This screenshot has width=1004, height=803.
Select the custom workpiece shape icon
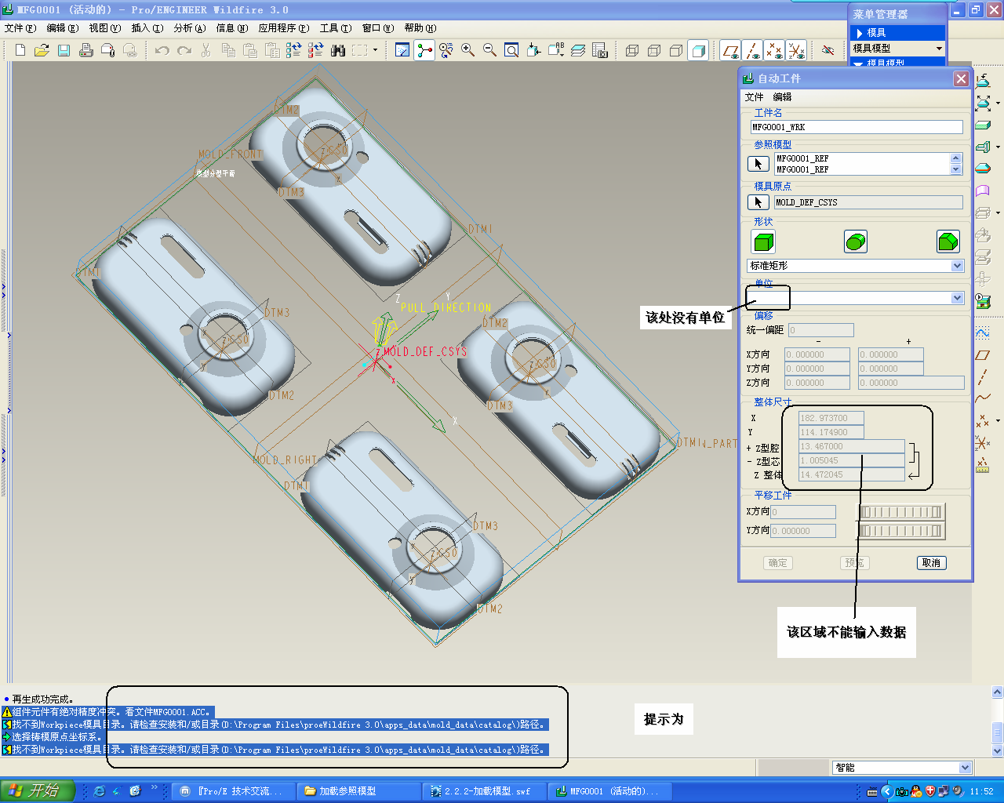coord(948,242)
